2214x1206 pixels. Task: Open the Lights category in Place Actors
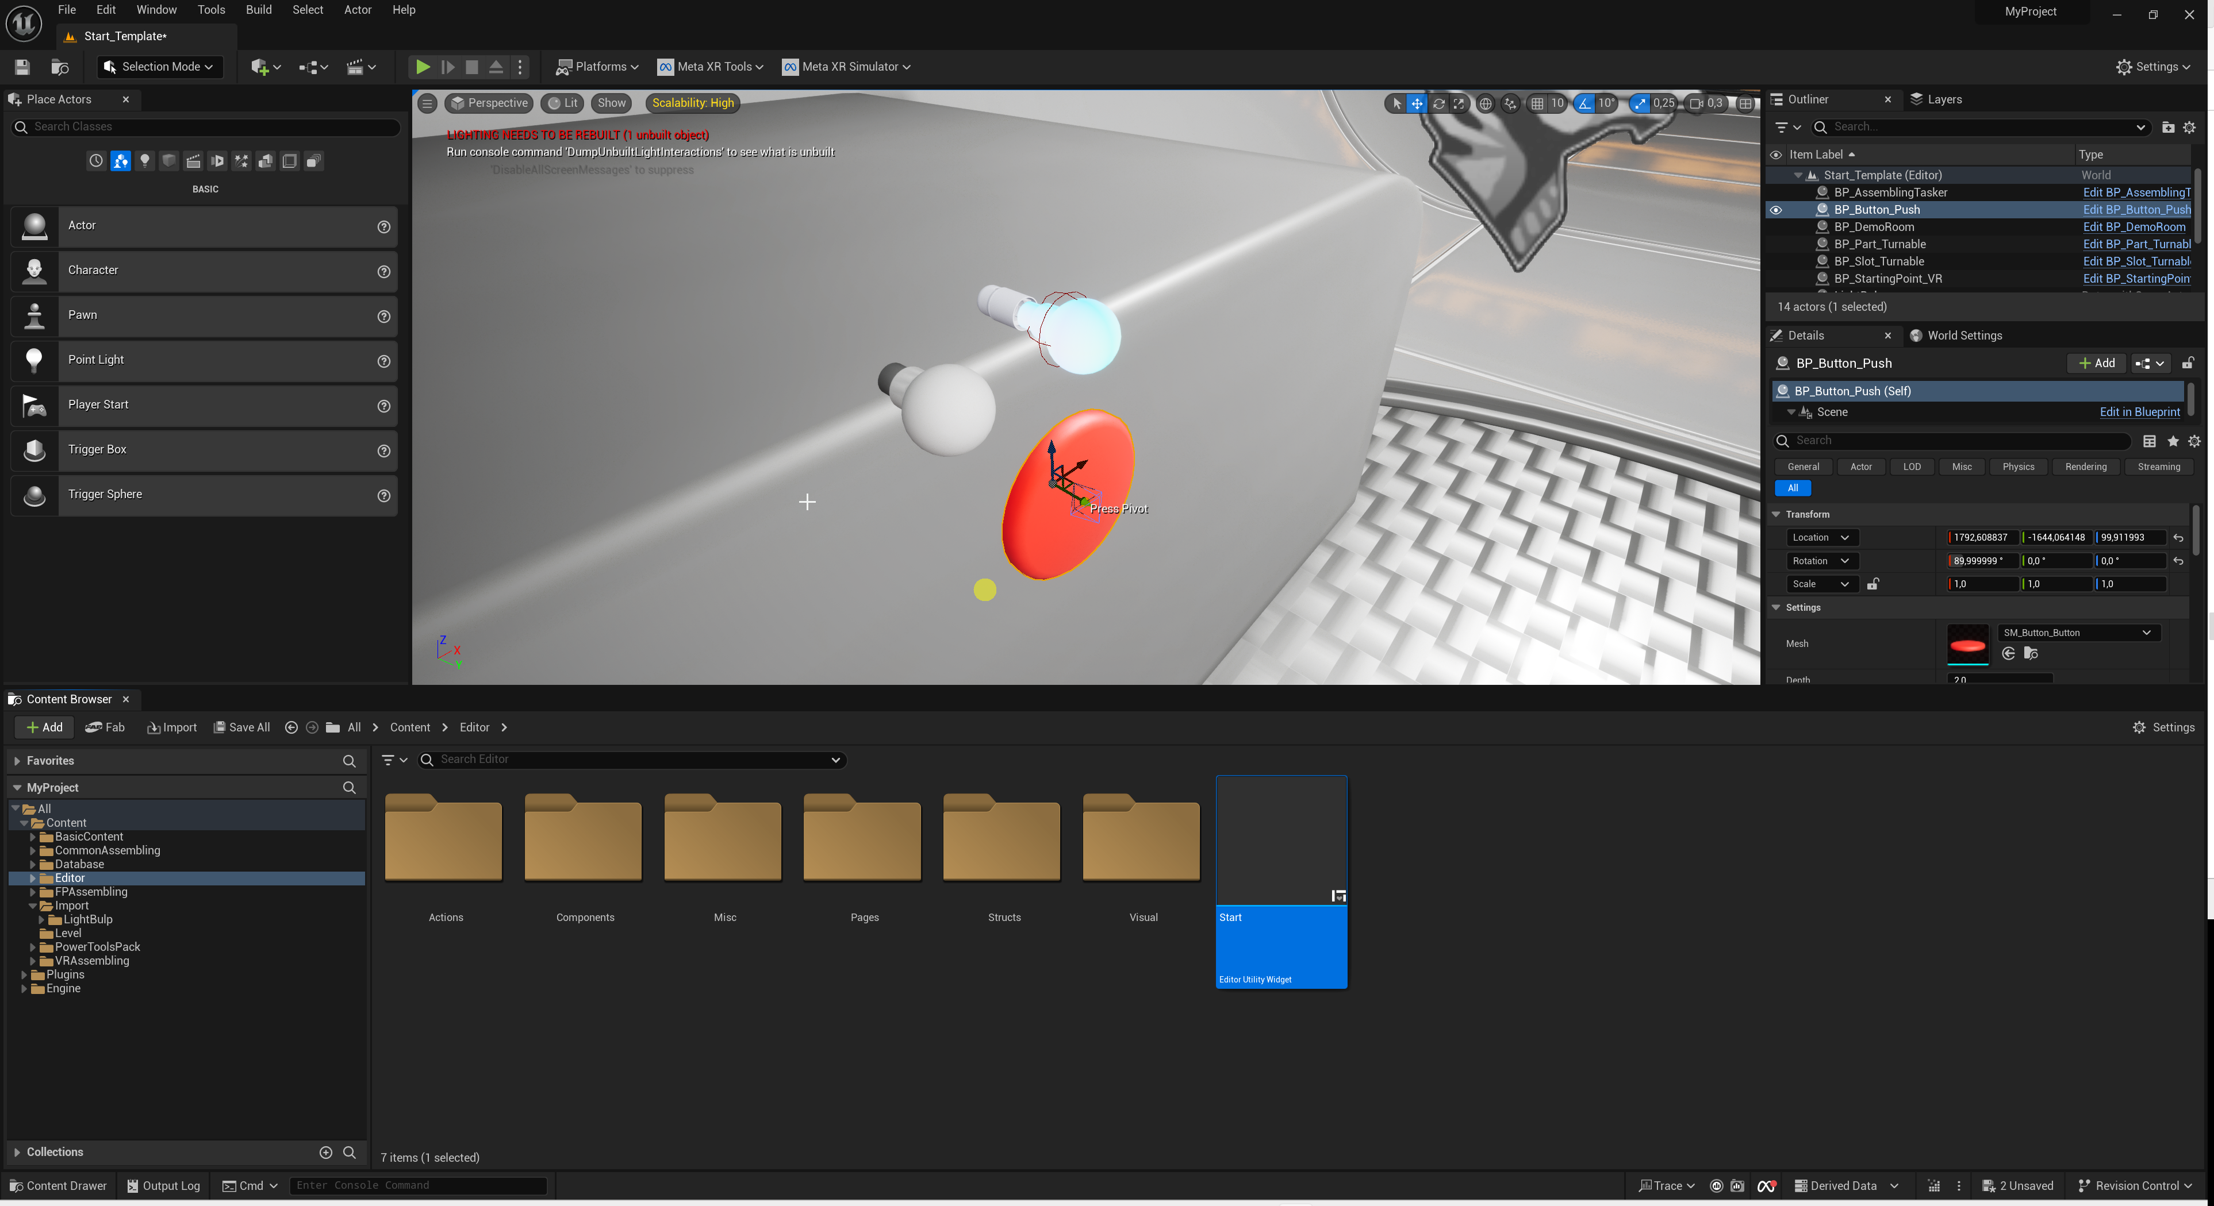[x=144, y=161]
